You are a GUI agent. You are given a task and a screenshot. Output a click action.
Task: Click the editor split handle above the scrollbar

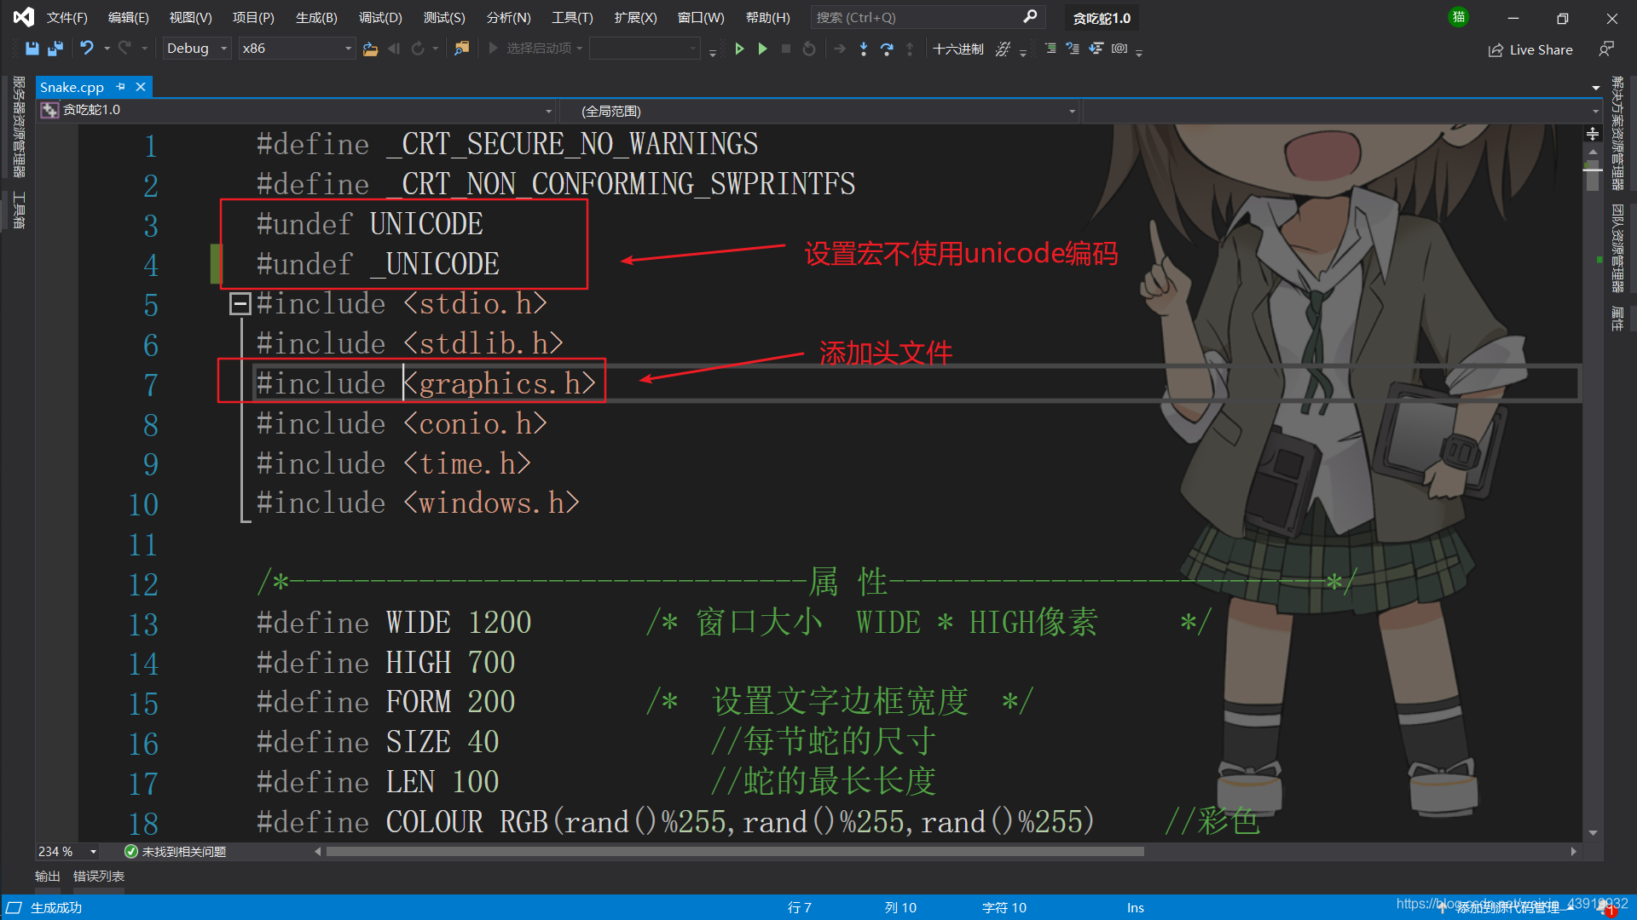pos(1593,134)
